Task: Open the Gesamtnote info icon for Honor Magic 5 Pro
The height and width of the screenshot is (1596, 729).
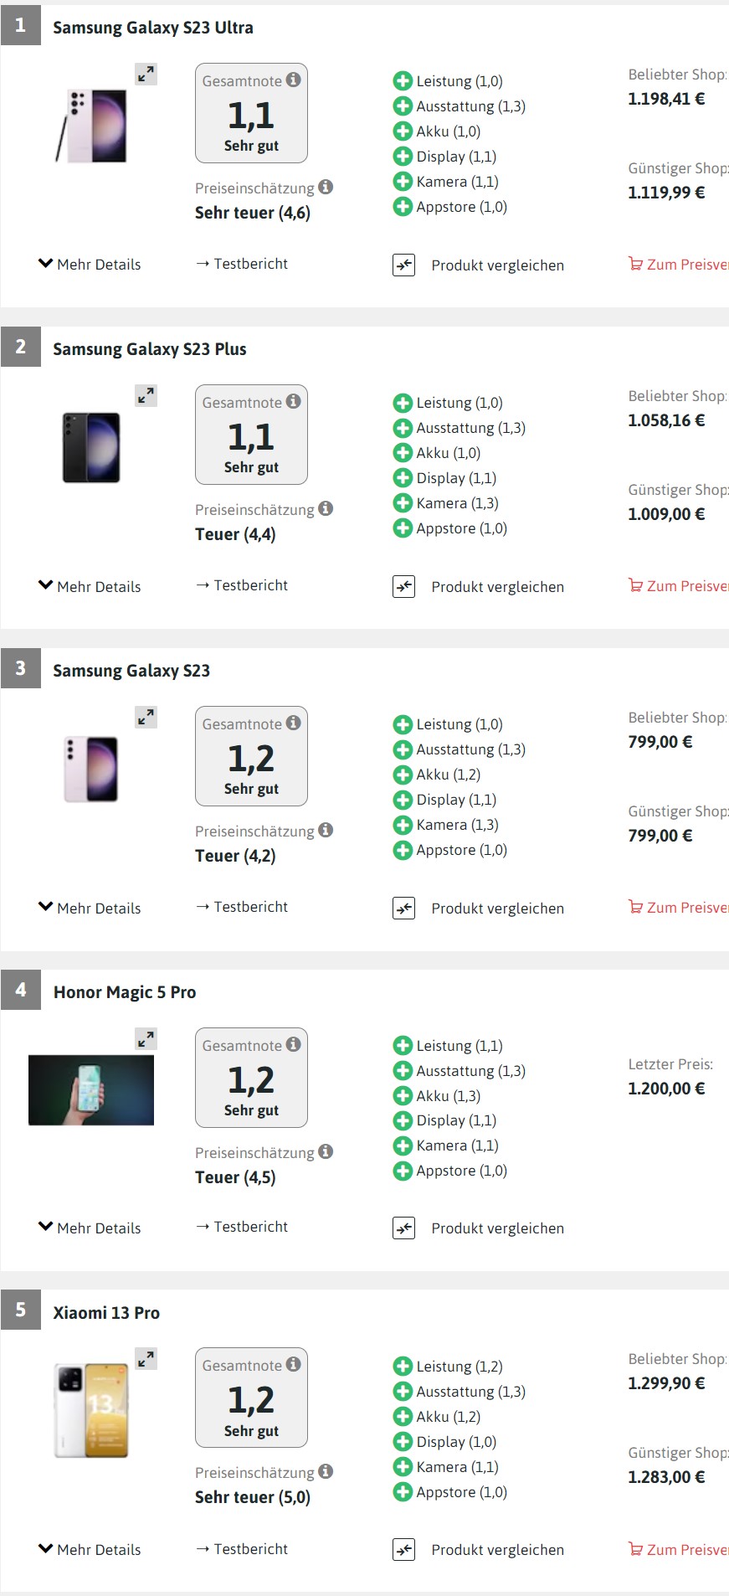Action: [292, 1045]
